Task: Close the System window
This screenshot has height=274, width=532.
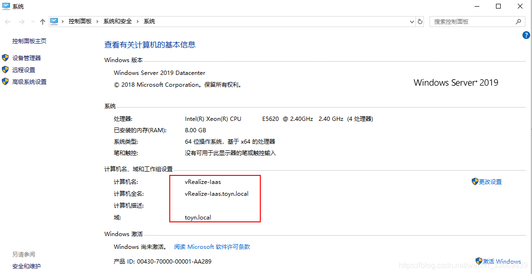Action: (x=520, y=6)
